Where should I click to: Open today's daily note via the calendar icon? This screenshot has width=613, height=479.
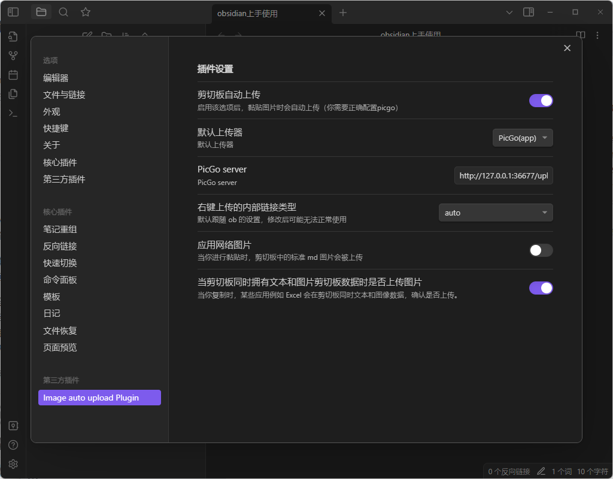pos(13,74)
